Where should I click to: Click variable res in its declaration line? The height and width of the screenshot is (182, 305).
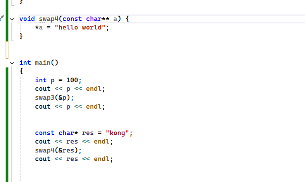tap(88, 133)
